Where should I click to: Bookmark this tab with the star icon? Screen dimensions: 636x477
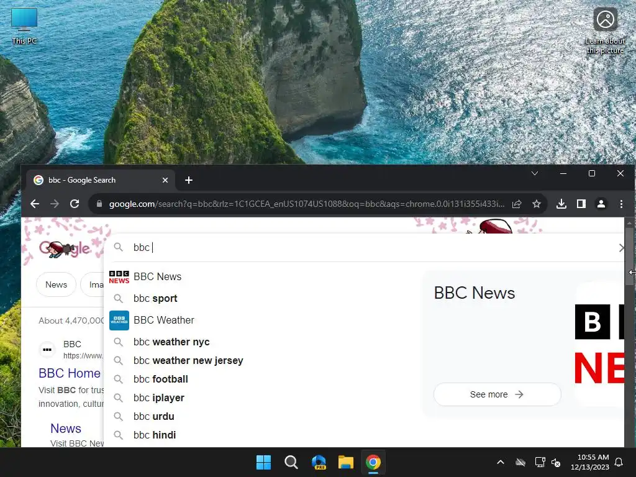point(537,204)
